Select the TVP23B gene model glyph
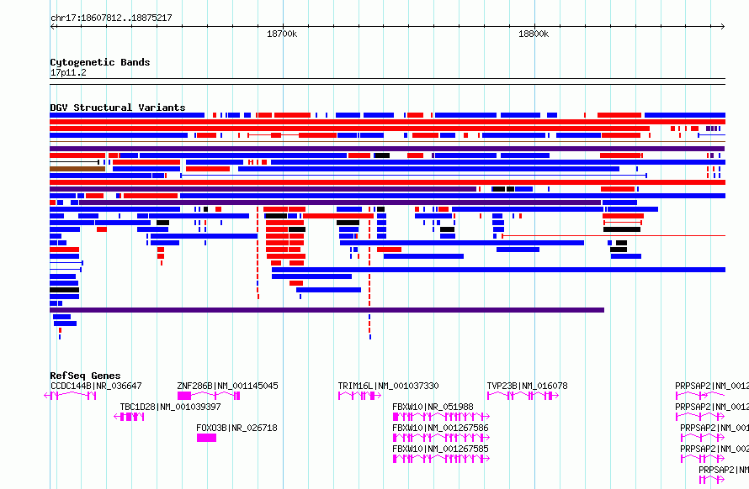The height and width of the screenshot is (489, 749). (523, 396)
